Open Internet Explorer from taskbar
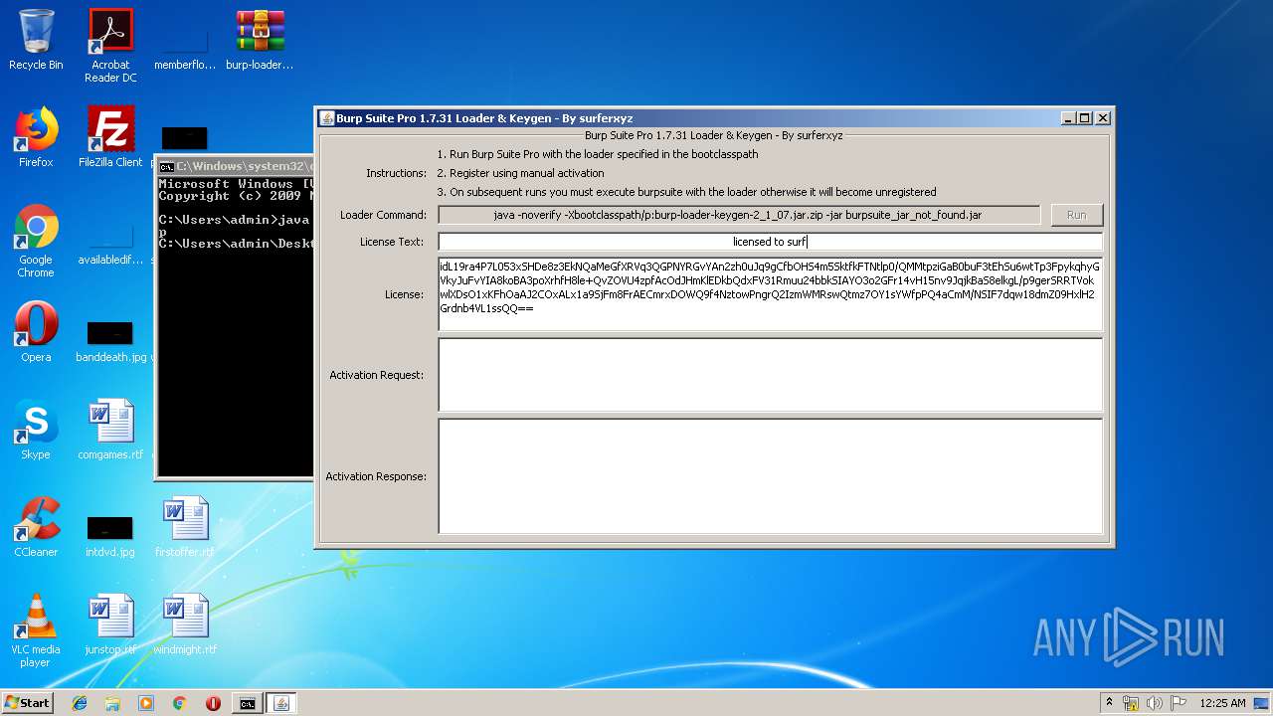The width and height of the screenshot is (1273, 716). 80,703
